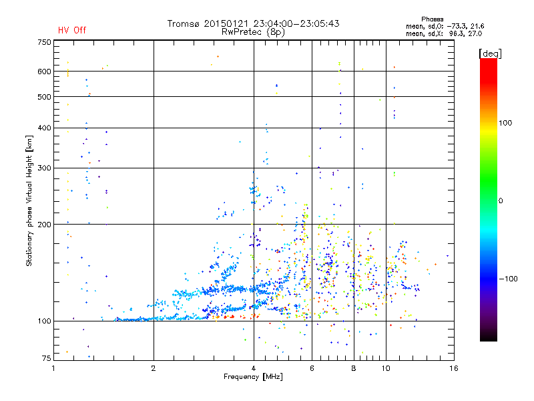Click the x-axis label 4
This screenshot has width=534, height=401.
coord(254,368)
